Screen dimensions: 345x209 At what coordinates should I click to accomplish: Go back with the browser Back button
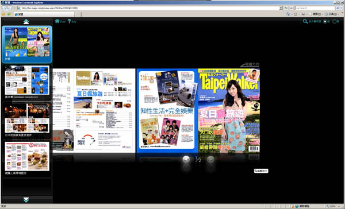4,8
